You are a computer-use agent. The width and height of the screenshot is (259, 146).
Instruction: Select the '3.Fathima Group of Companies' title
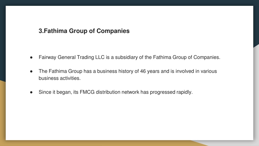84,31
